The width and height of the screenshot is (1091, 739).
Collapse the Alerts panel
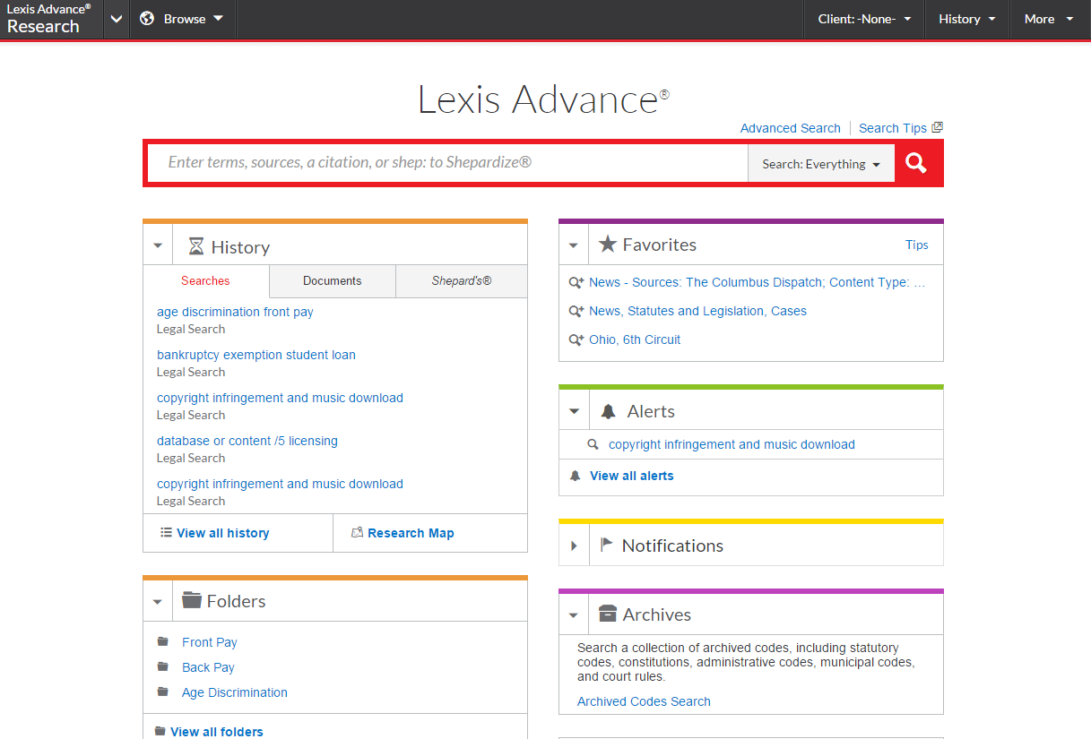click(574, 411)
